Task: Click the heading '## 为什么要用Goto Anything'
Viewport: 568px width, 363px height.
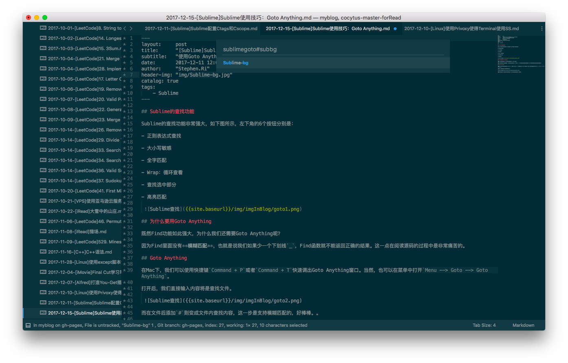Action: coord(176,221)
